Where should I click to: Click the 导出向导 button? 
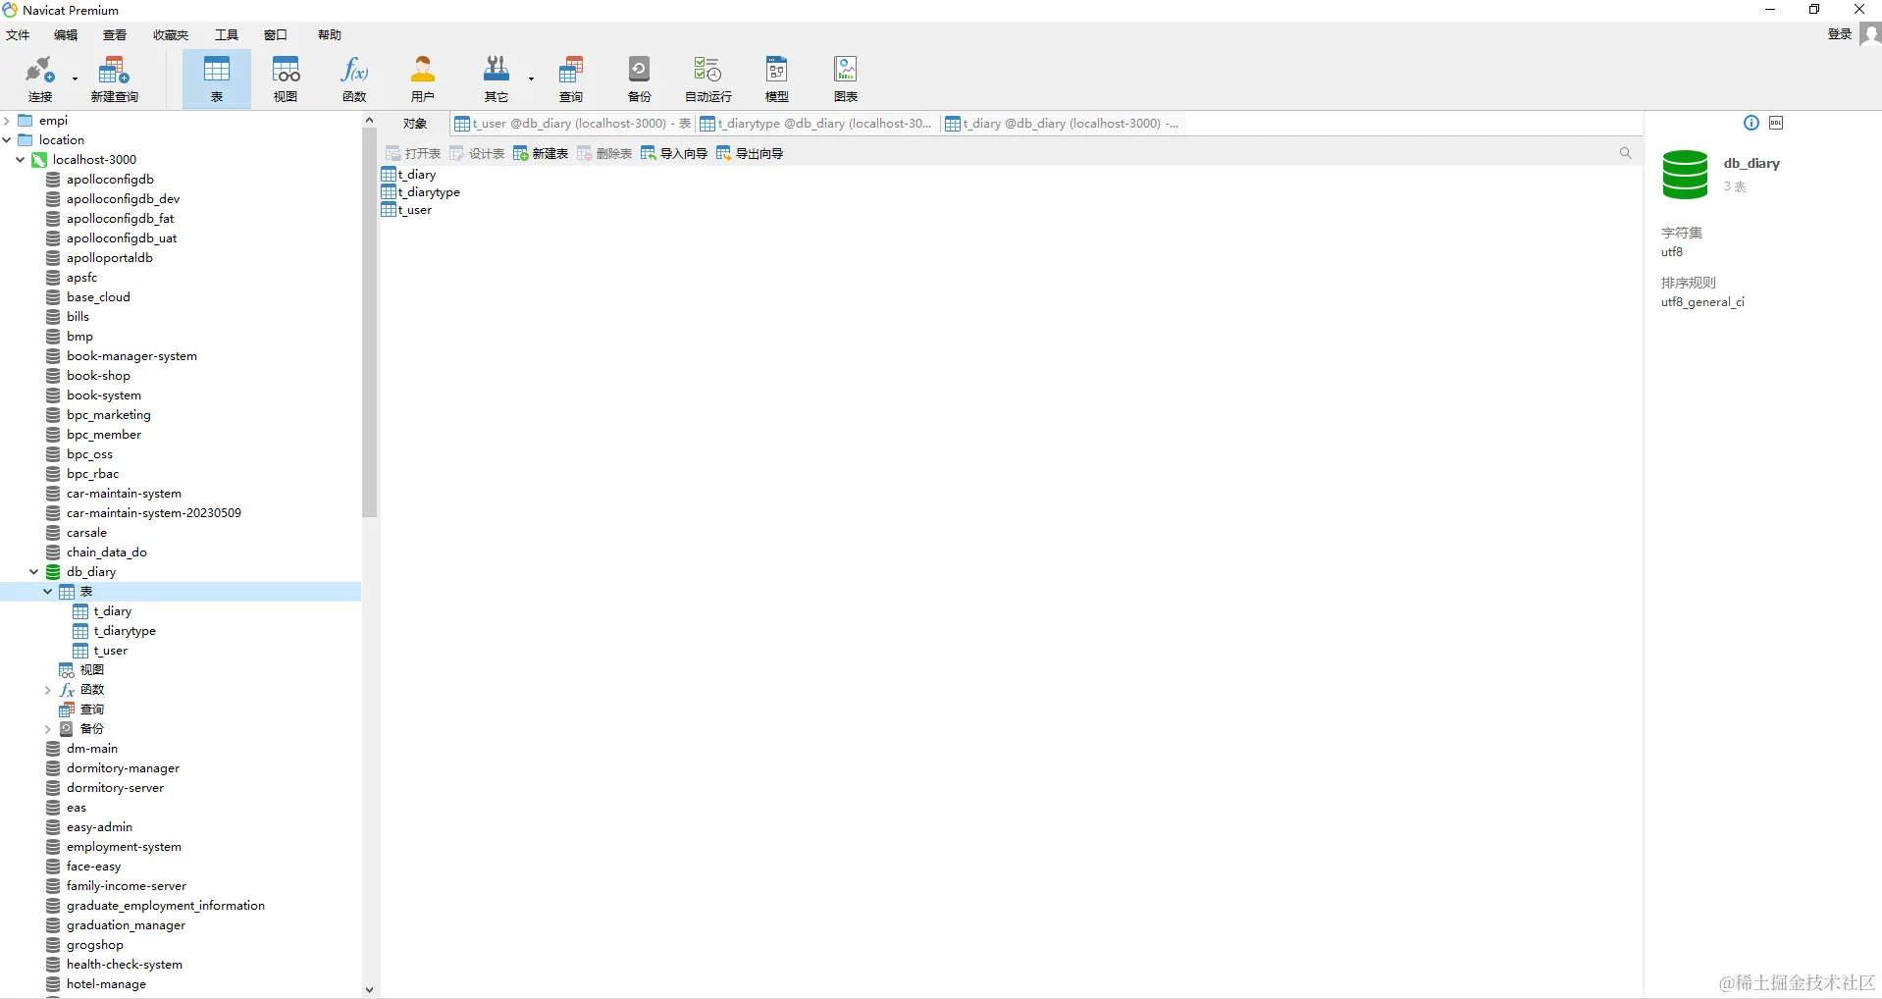[750, 153]
